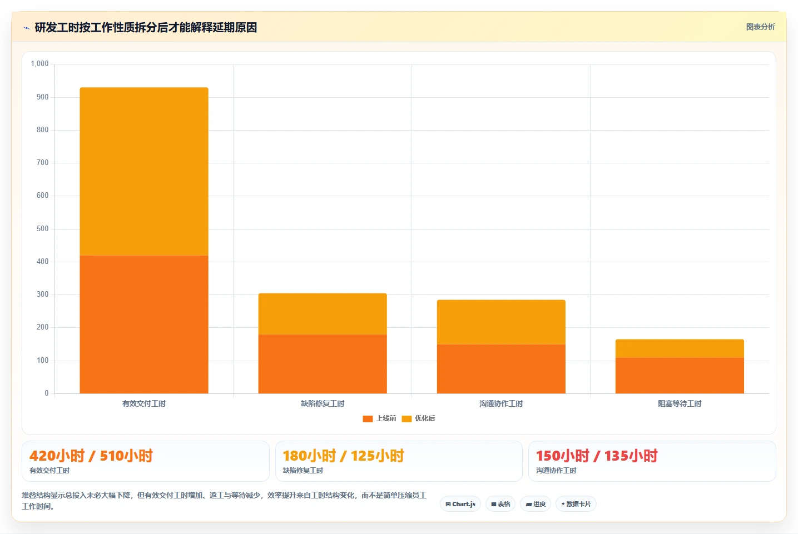Toggle the 上线前 legend item

(379, 418)
